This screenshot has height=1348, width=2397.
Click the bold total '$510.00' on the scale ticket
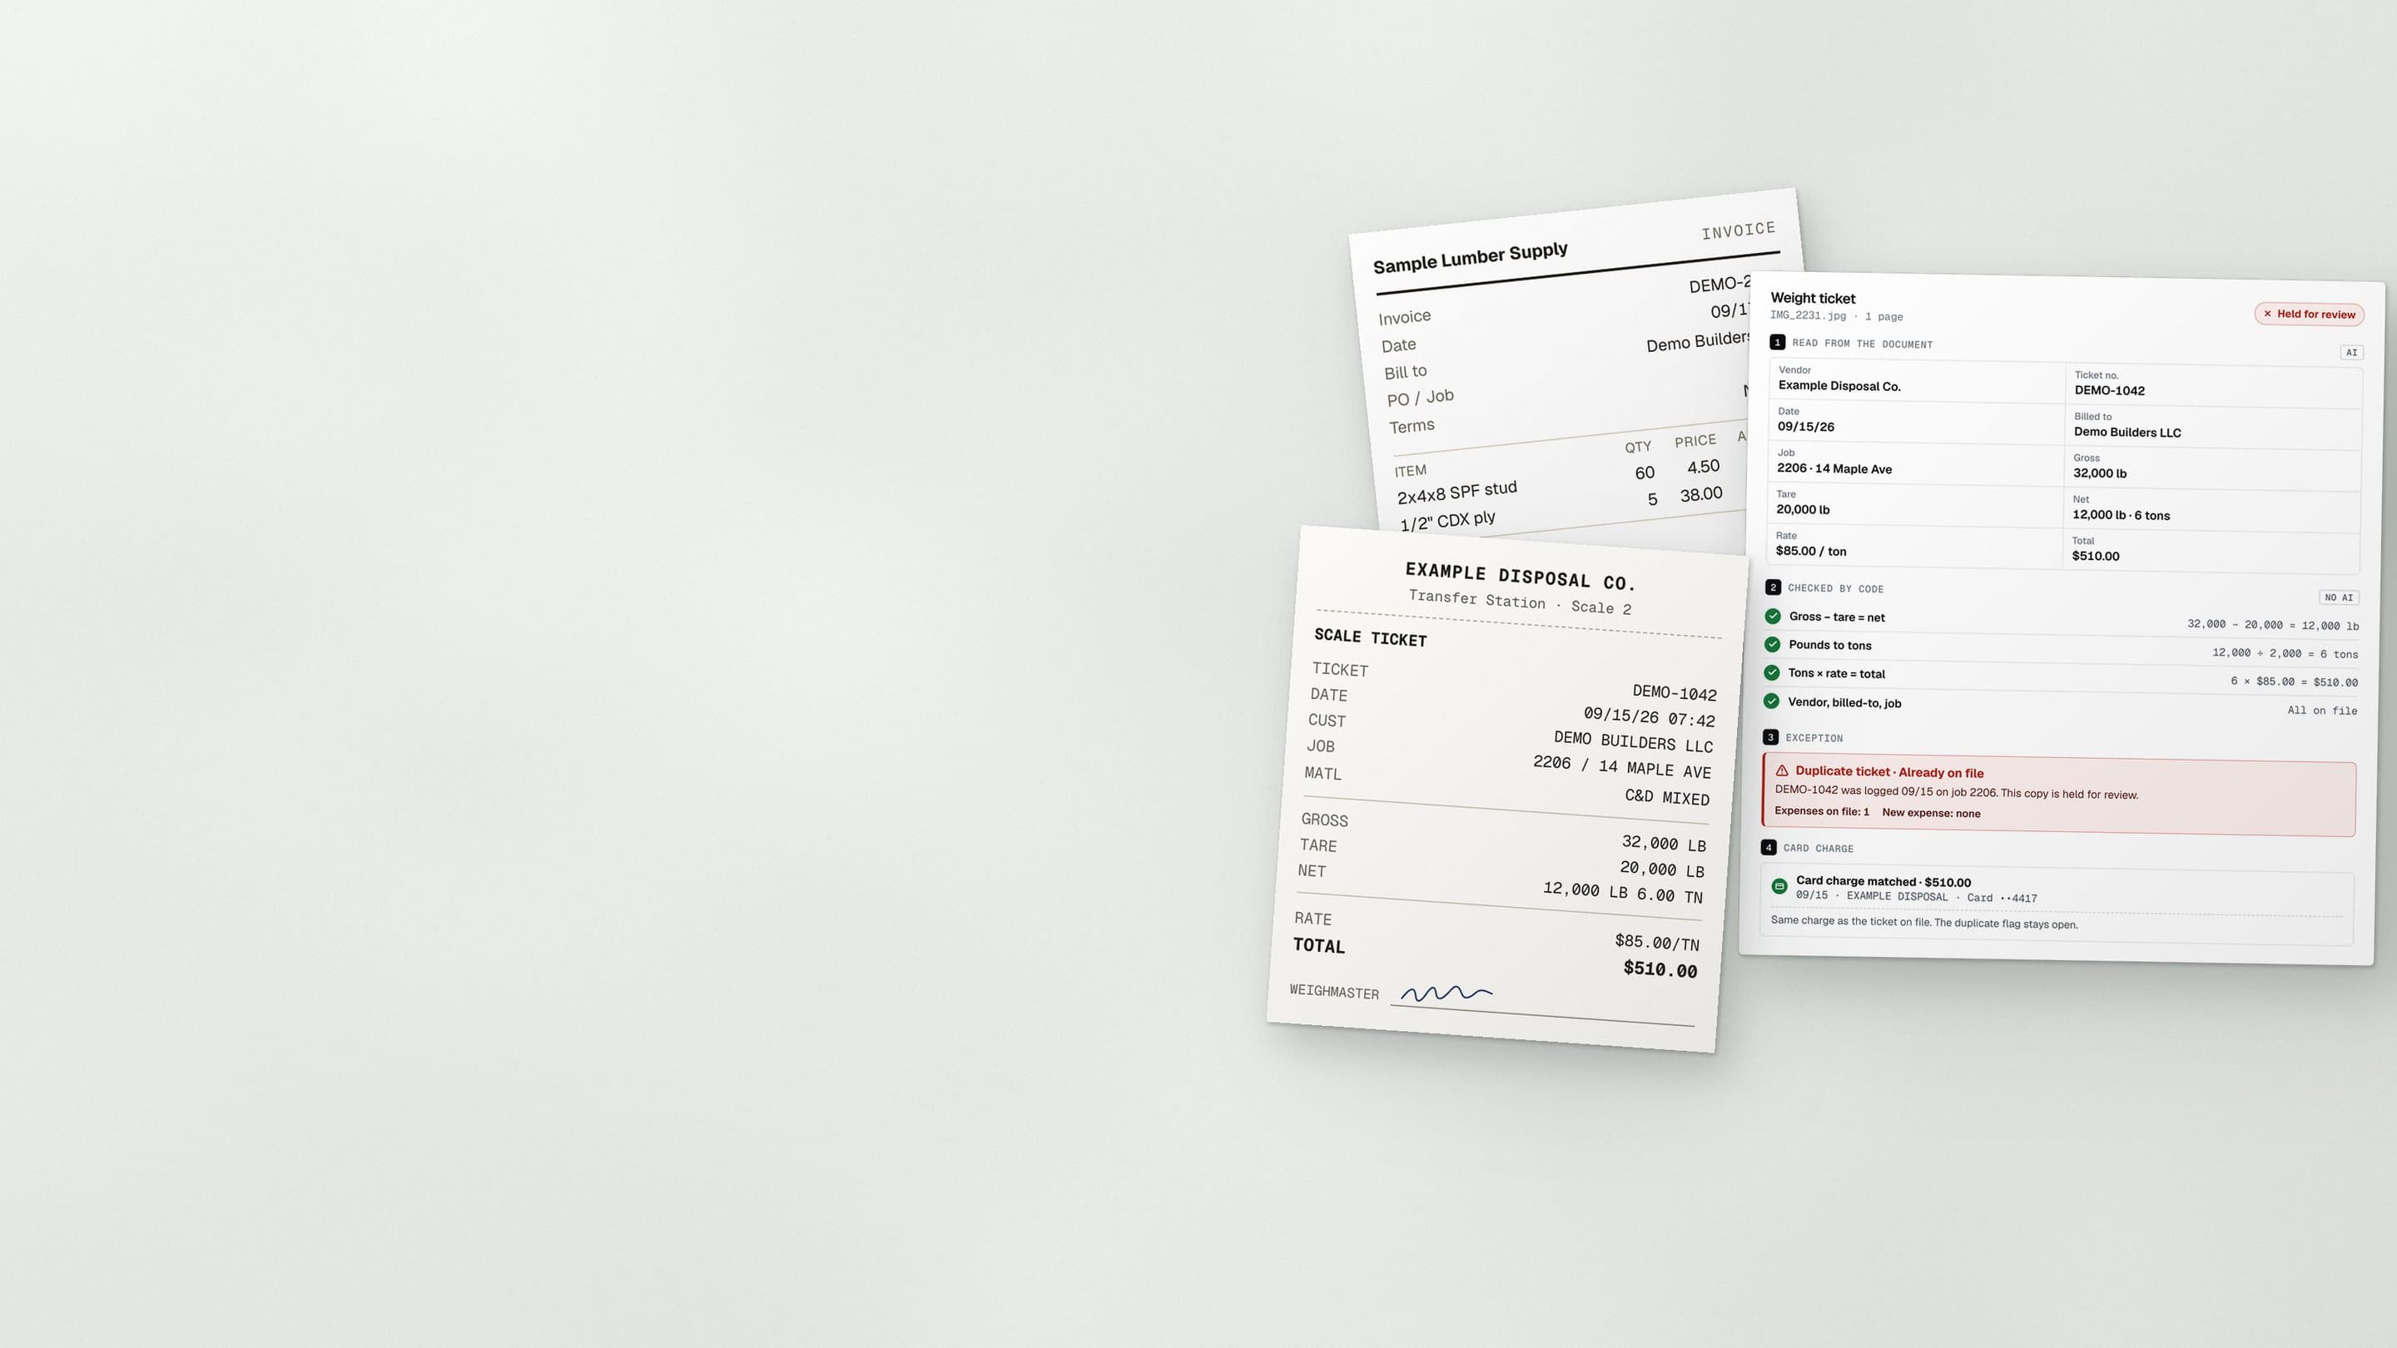(x=1660, y=969)
